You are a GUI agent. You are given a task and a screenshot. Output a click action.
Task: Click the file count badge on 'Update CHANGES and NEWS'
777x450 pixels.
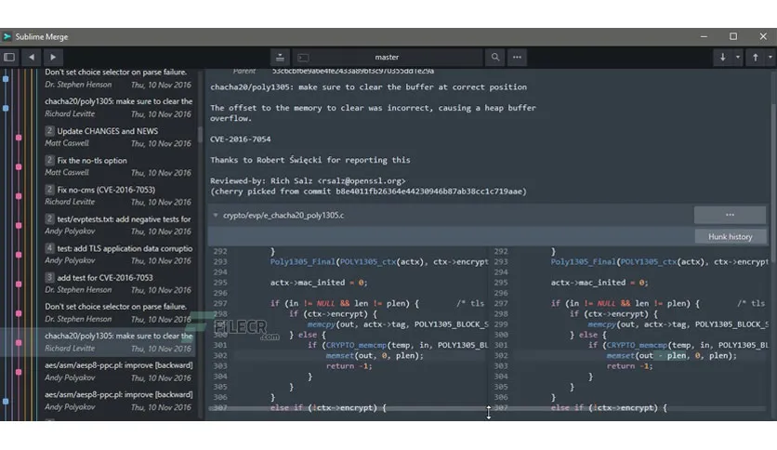[x=49, y=131]
